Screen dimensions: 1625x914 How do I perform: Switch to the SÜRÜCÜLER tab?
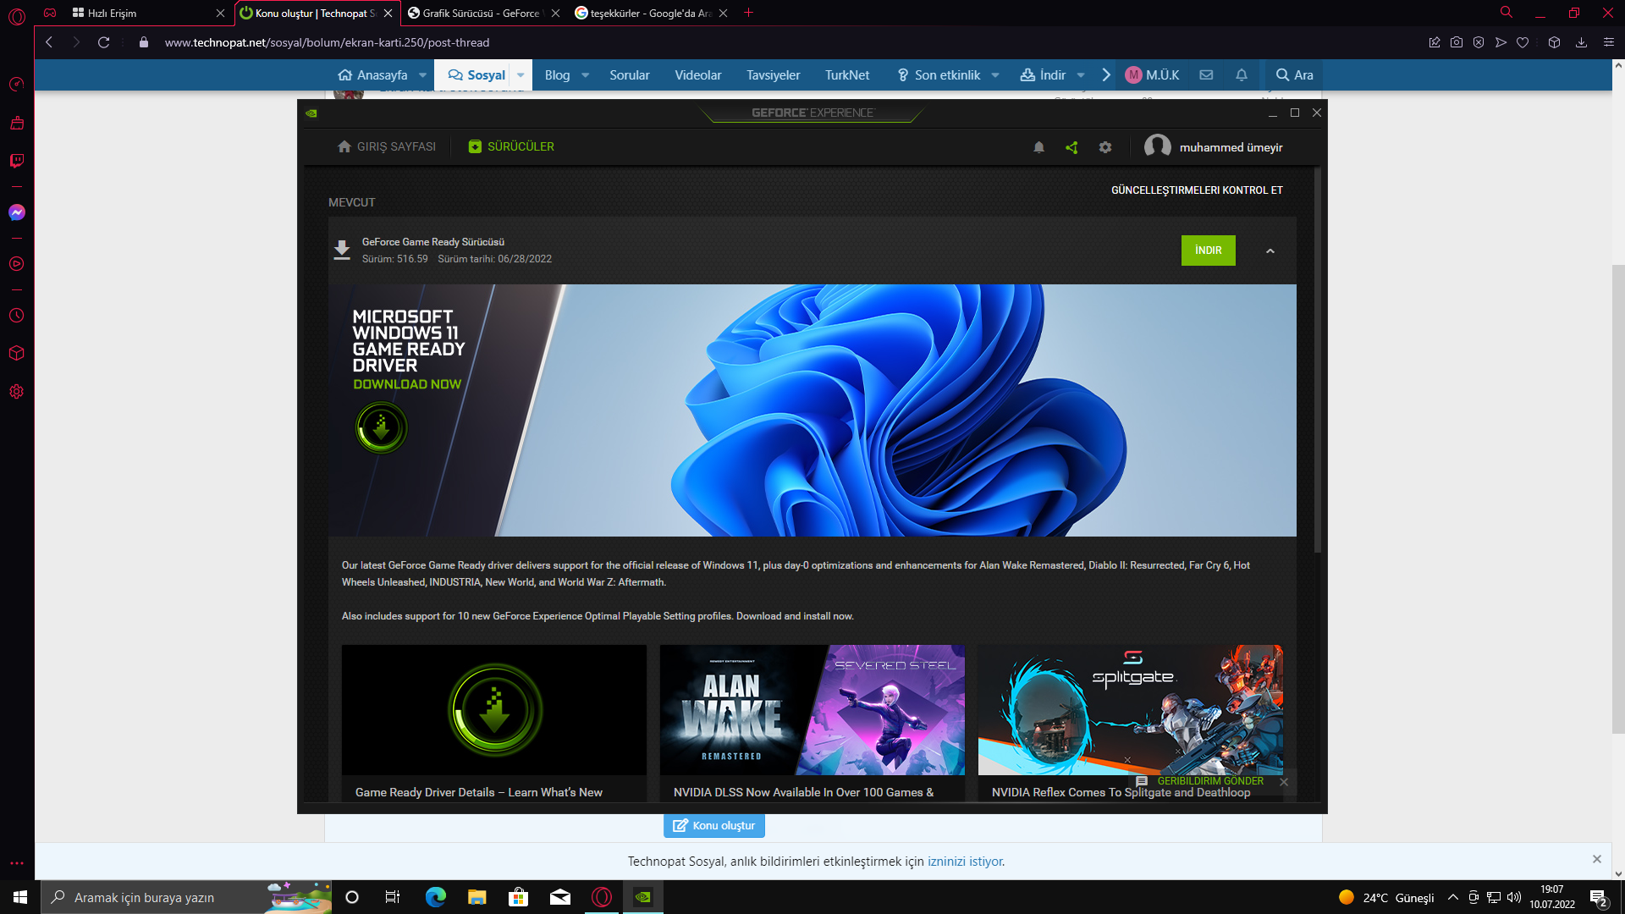pos(511,146)
